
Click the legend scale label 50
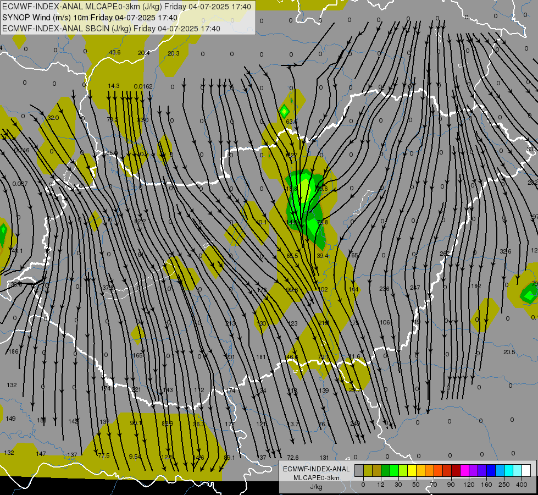coord(415,485)
